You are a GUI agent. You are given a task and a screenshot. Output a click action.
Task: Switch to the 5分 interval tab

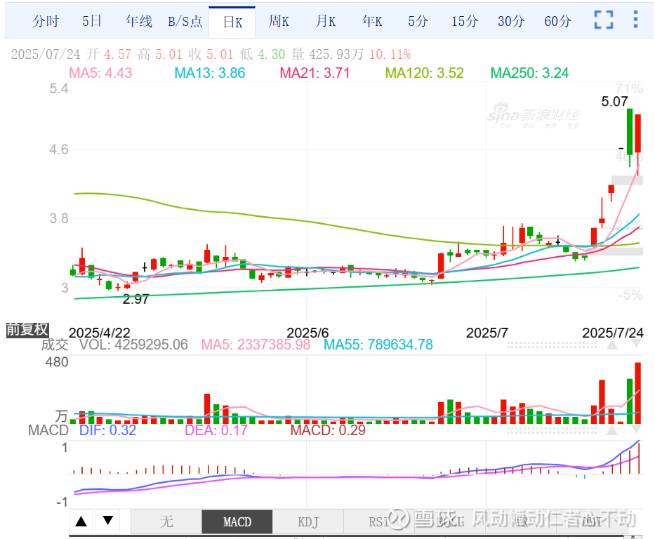click(x=418, y=21)
